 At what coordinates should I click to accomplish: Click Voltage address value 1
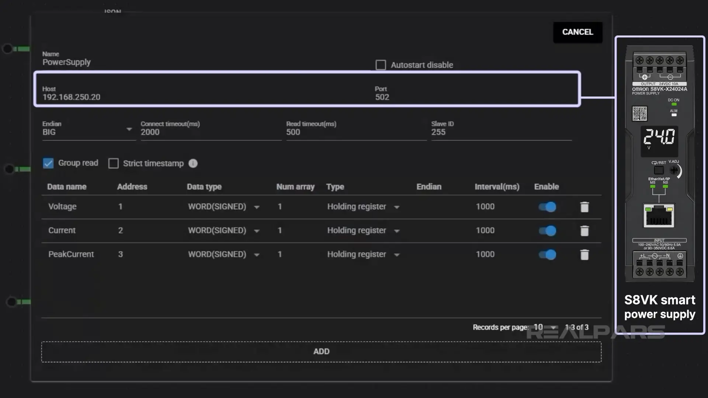(x=120, y=206)
